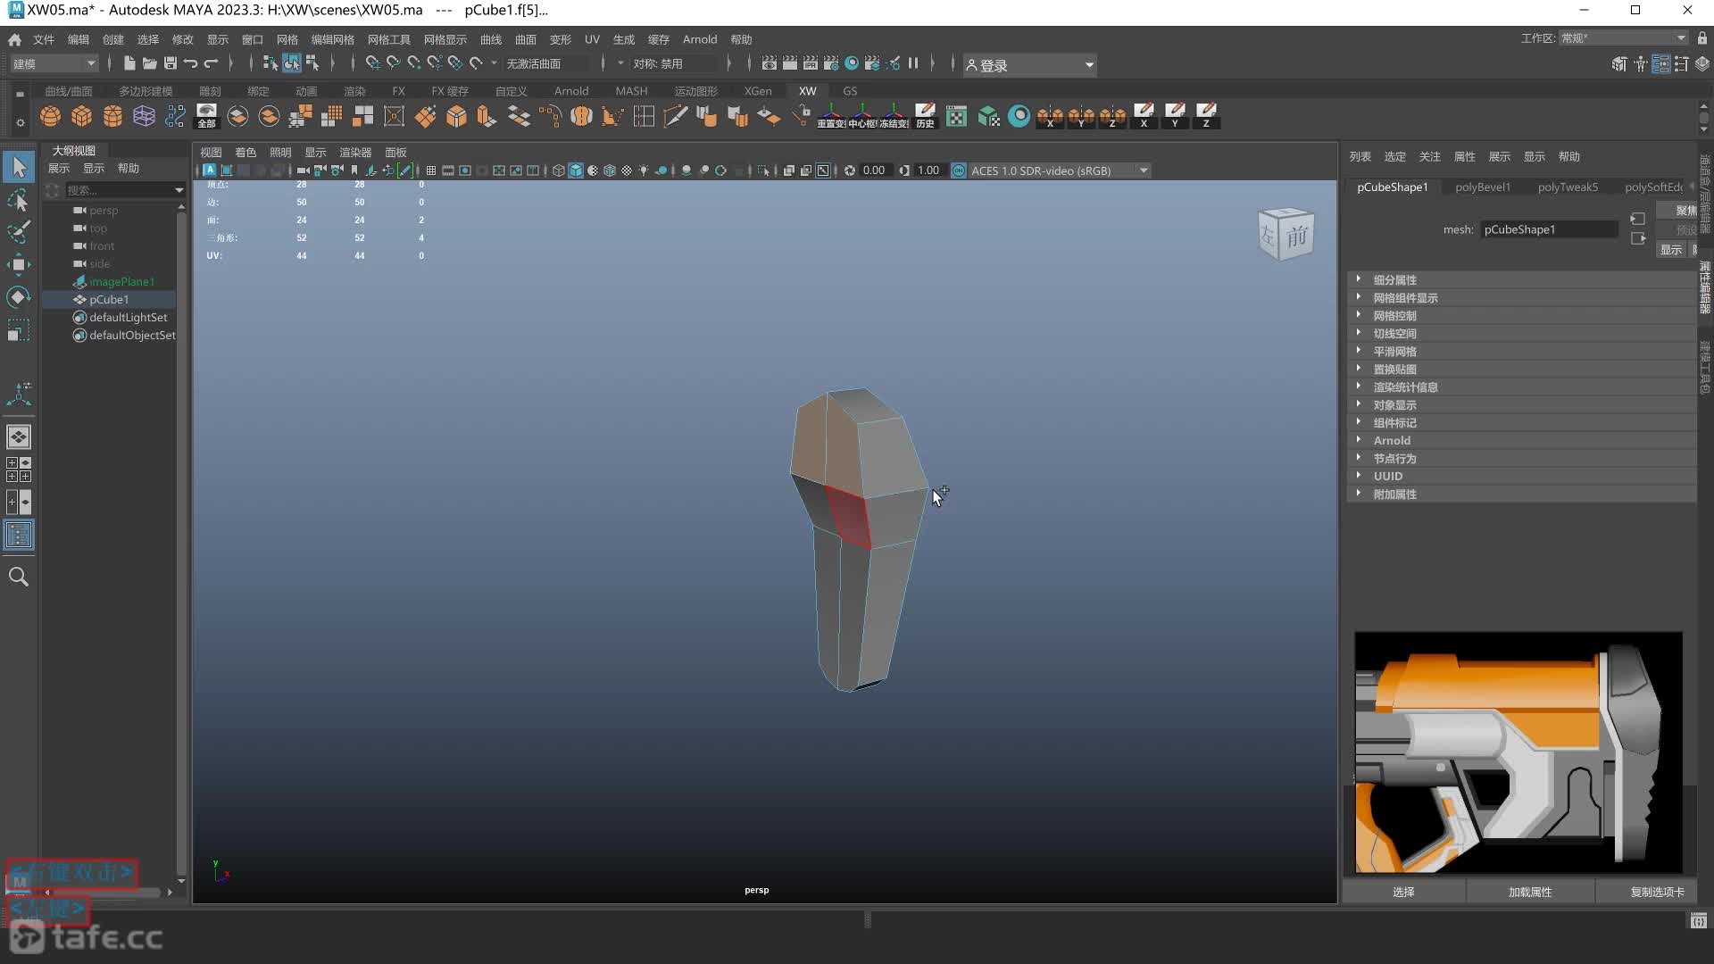Choose the Paint selection tool
The width and height of the screenshot is (1714, 964).
pos(19,232)
